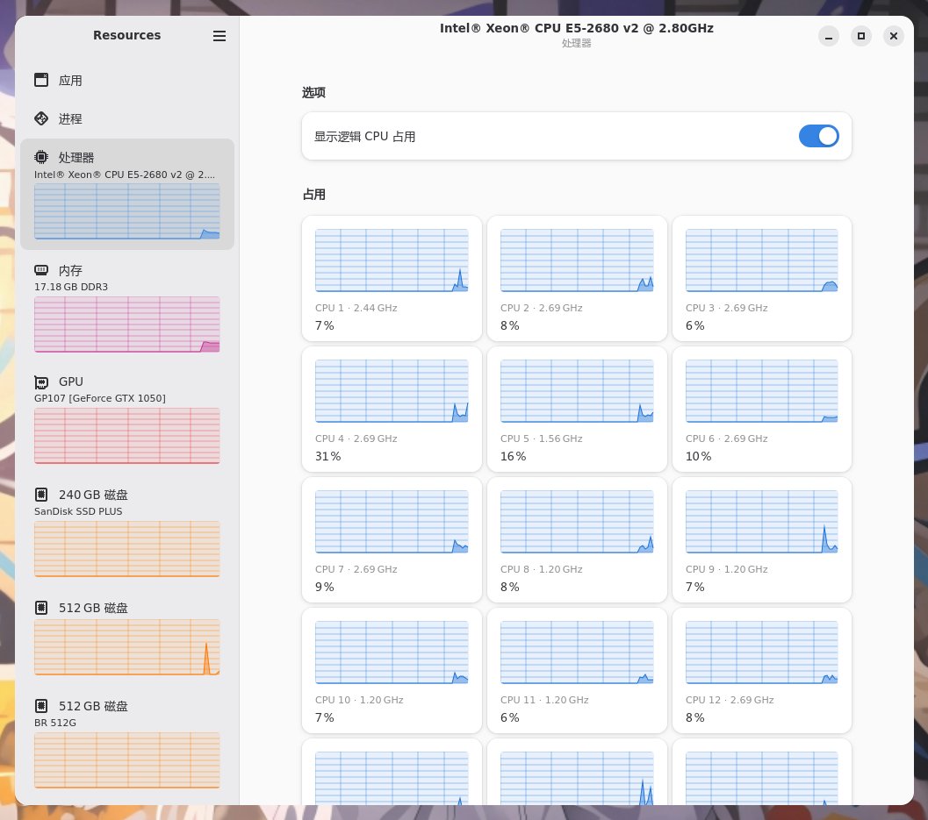This screenshot has width=928, height=820.
Task: Click the 应用 window icon
Action: coord(41,80)
